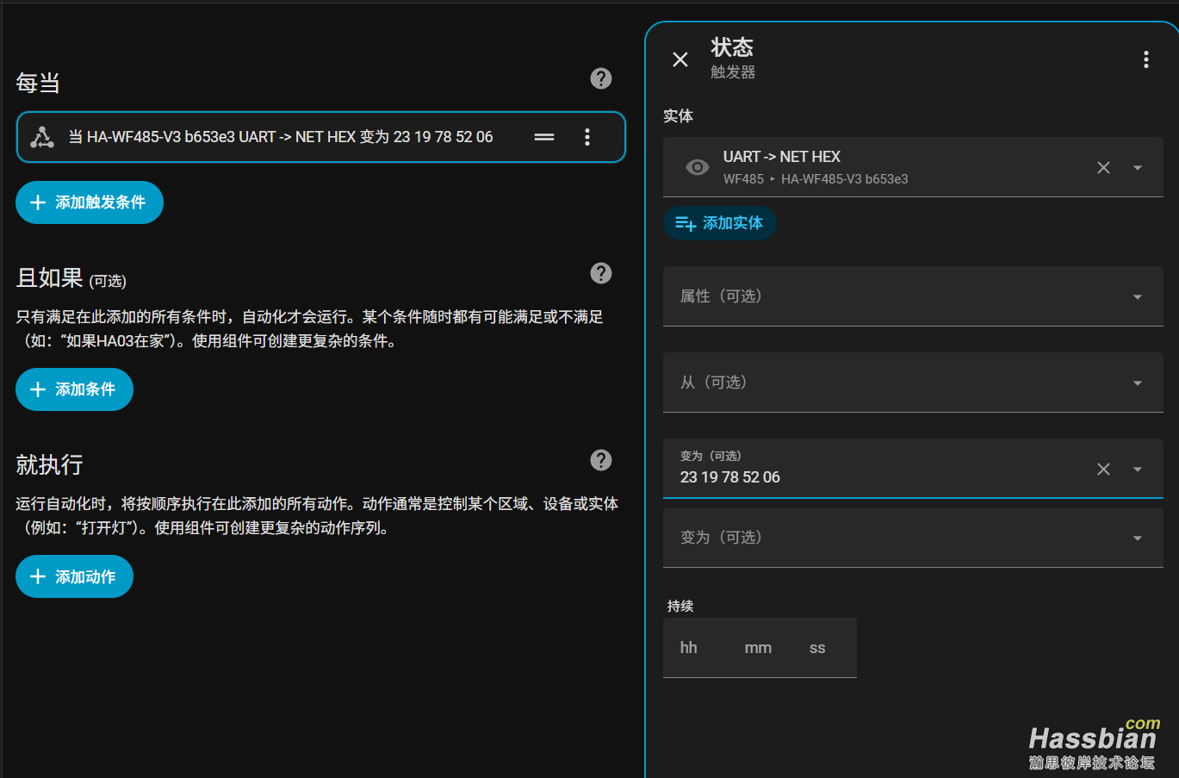1179x778 pixels.
Task: Open the trigger panel three-dot menu
Action: (x=1145, y=59)
